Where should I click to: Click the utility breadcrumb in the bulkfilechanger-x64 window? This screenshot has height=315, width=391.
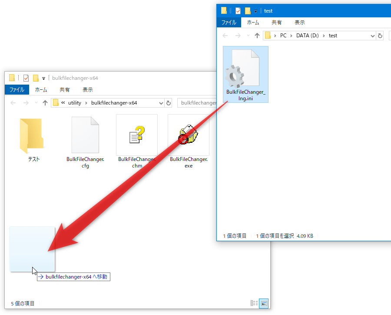tap(75, 103)
